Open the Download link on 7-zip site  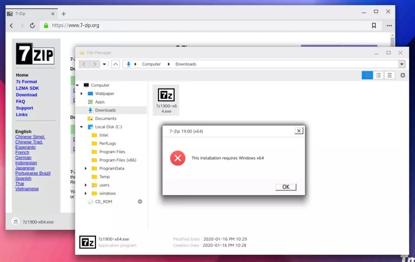(27, 95)
